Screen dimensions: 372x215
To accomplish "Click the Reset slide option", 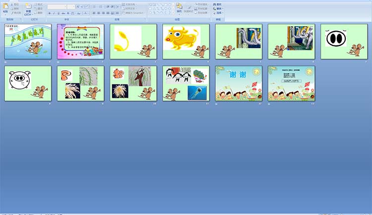I will click(39, 9).
